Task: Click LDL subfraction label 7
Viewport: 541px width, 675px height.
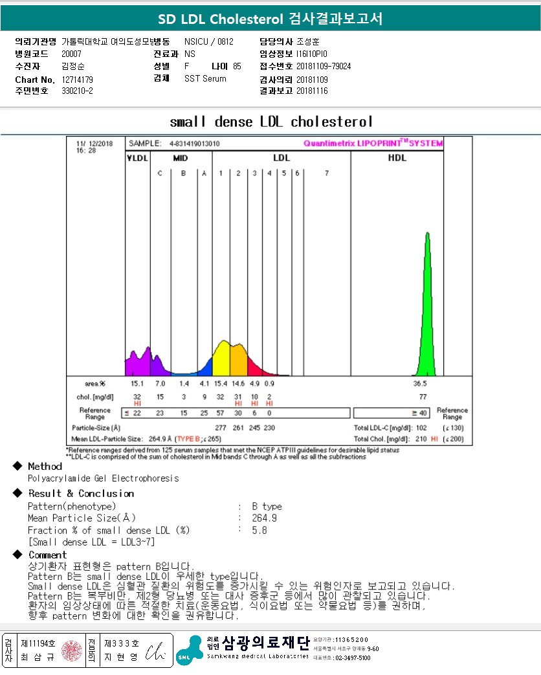Action: tap(327, 173)
